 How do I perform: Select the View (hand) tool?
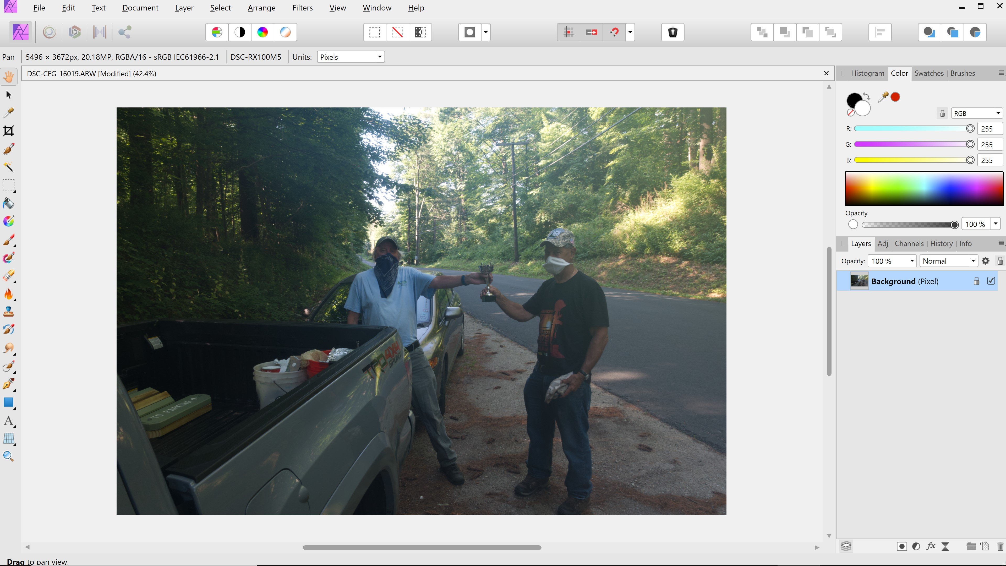[x=9, y=77]
